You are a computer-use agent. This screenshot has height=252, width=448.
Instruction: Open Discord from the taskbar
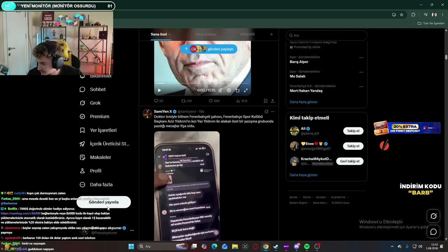(x=297, y=246)
